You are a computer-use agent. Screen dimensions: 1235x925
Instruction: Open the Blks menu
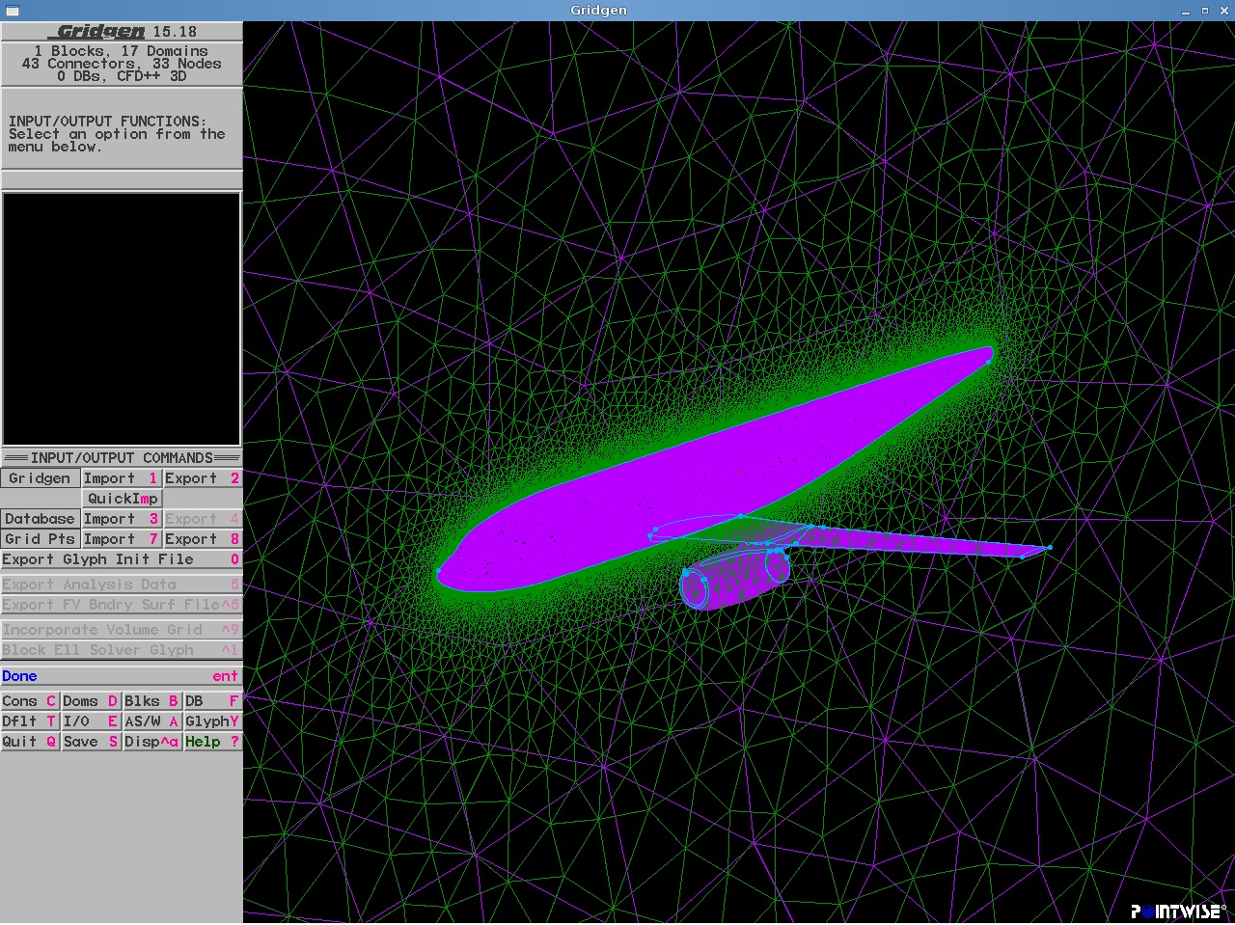coord(151,701)
